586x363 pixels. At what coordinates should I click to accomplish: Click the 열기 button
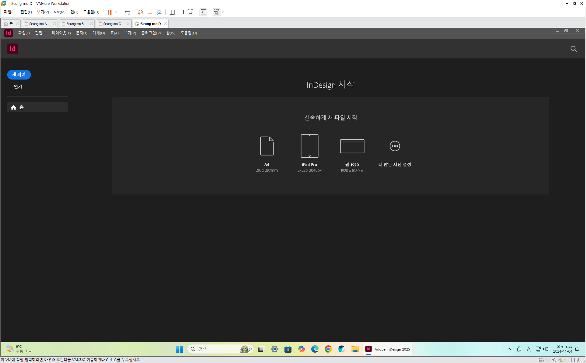18,87
